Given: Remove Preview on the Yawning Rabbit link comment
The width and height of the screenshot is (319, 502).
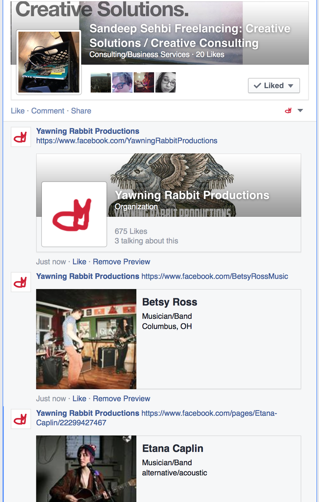Looking at the screenshot, I should coord(121,262).
